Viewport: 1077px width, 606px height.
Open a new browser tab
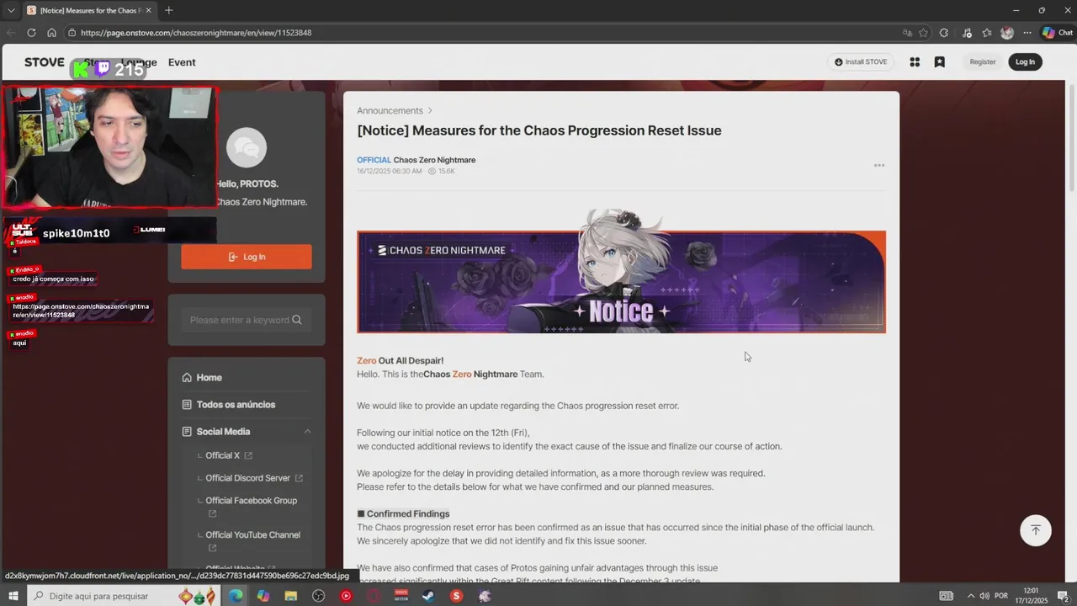coord(168,10)
